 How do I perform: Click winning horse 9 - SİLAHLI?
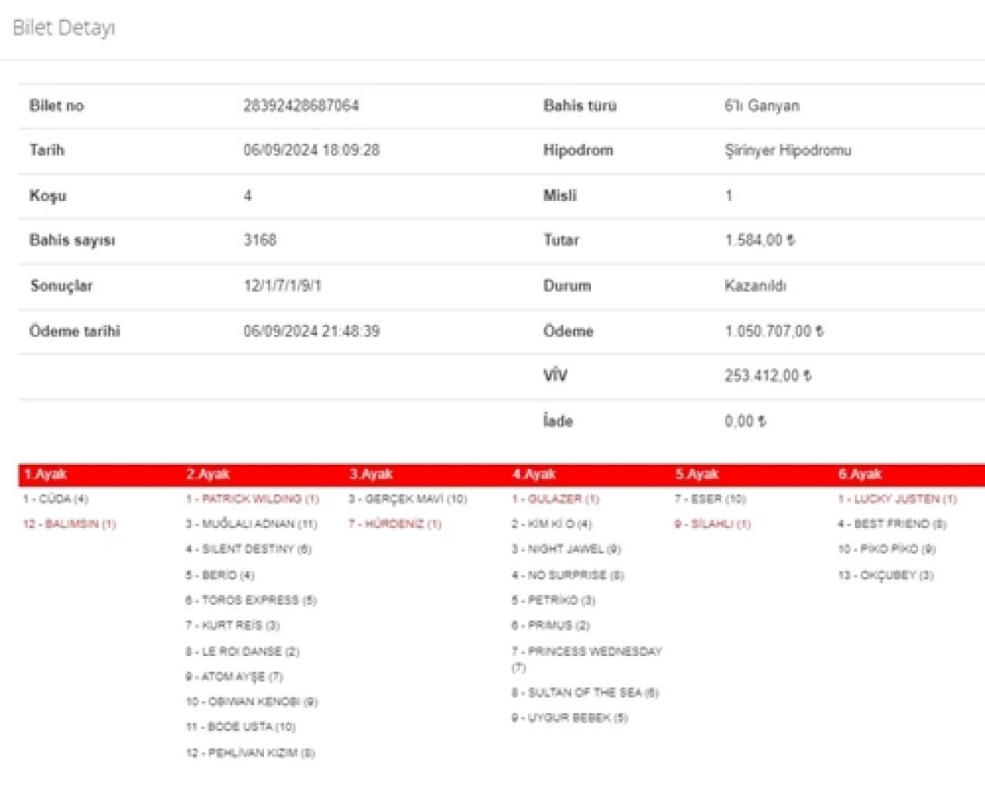pyautogui.click(x=713, y=524)
